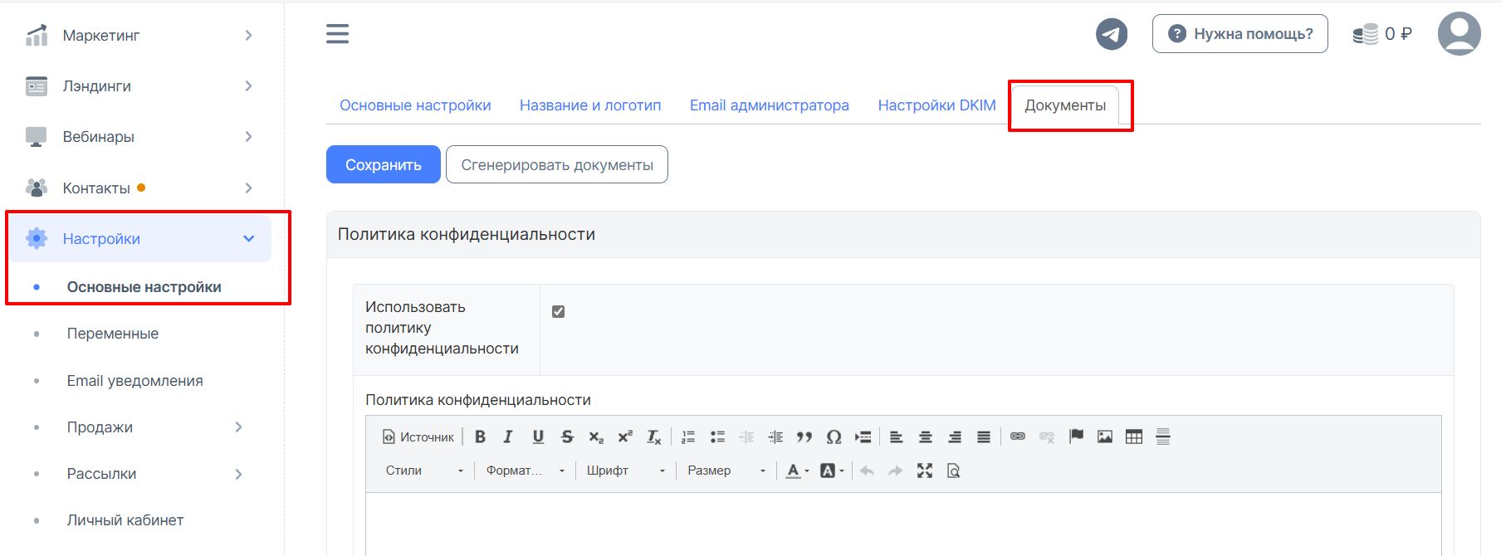Screen dimensions: 1501x556
Task: Insert a horizontal line
Action: point(1163,437)
